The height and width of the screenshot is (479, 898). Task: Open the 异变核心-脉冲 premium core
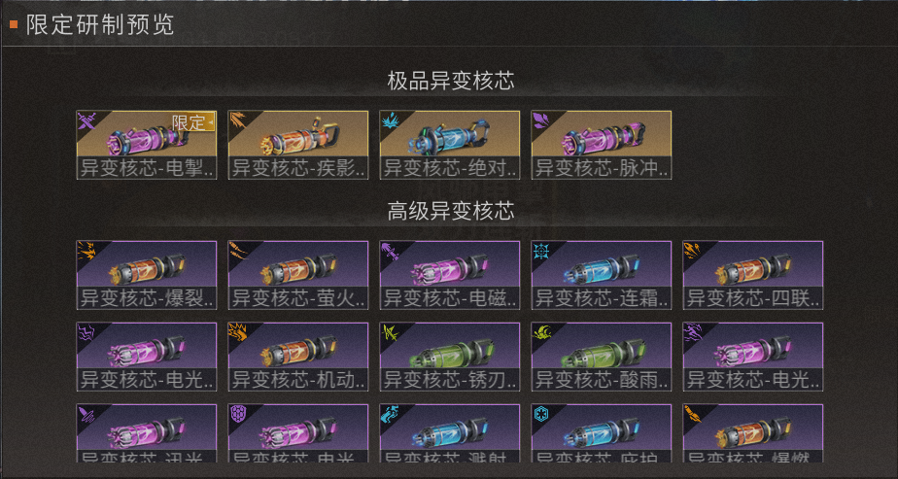(x=602, y=145)
